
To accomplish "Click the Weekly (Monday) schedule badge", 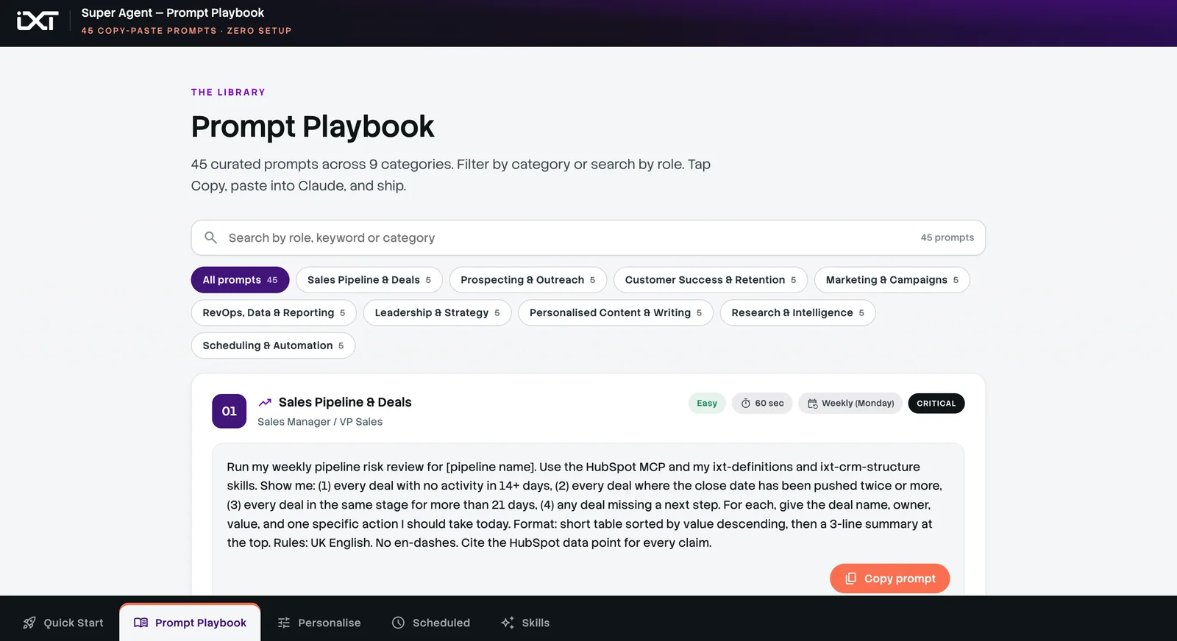I will 850,404.
